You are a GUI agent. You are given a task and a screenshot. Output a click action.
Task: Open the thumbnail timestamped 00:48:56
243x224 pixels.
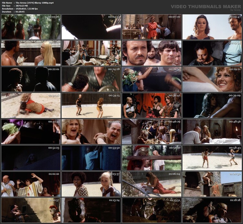(212, 132)
